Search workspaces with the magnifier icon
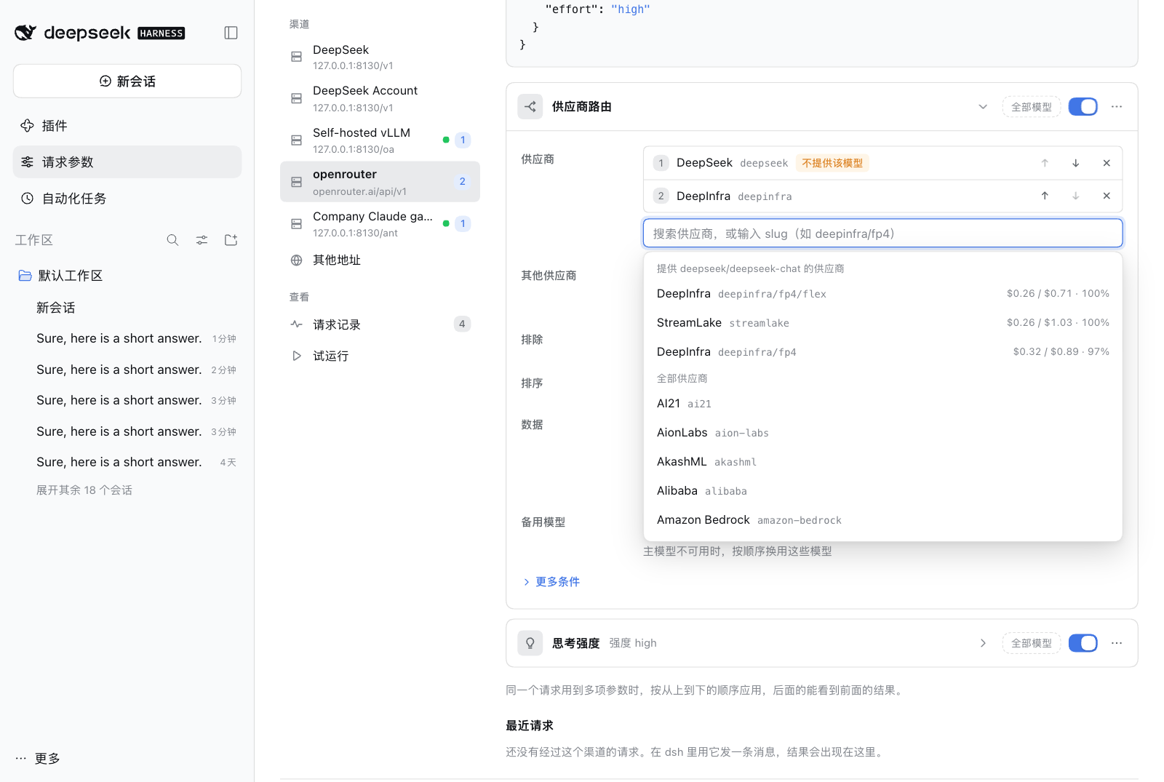1164x782 pixels. pos(172,240)
